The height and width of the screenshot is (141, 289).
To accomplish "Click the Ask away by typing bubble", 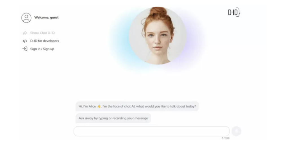I will 113,118.
